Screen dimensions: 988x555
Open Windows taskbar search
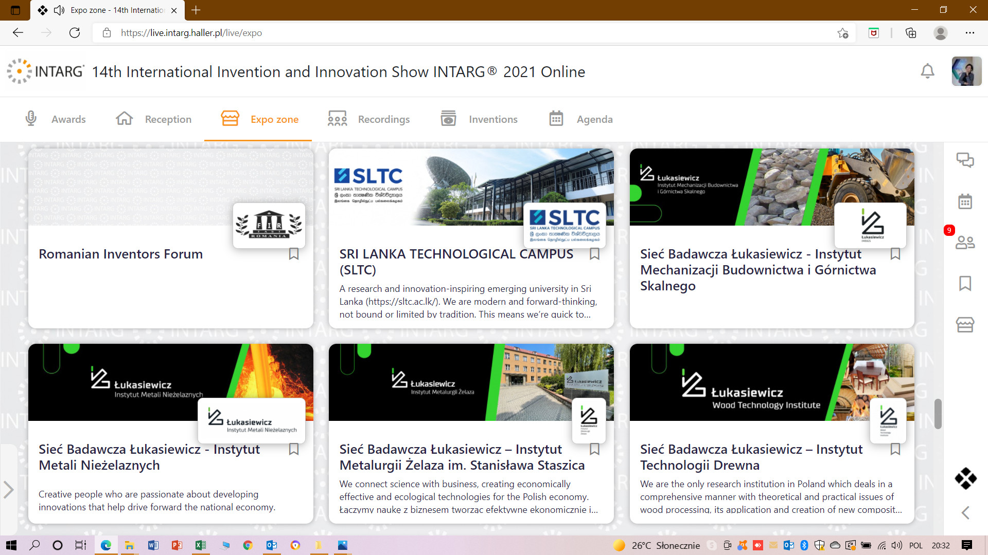coord(34,545)
